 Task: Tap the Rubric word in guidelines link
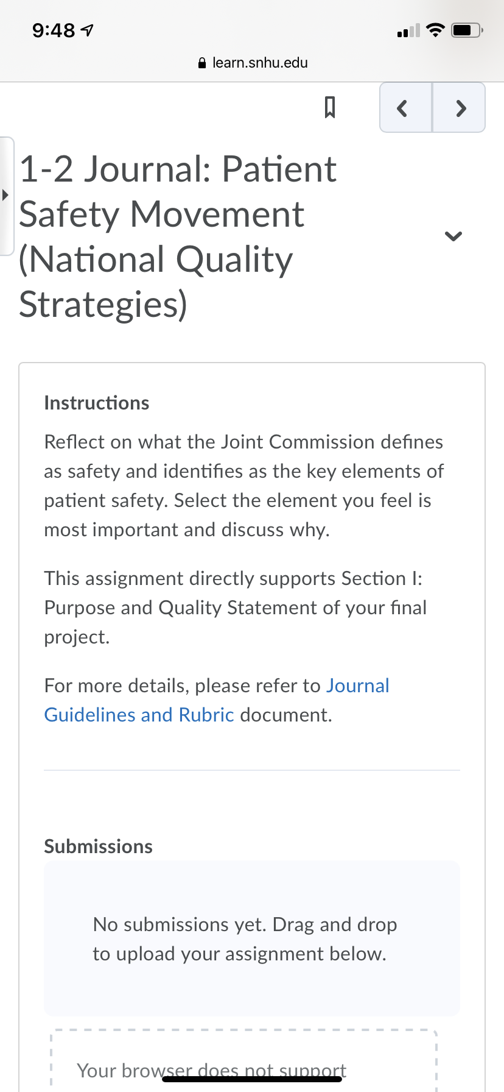pyautogui.click(x=206, y=715)
